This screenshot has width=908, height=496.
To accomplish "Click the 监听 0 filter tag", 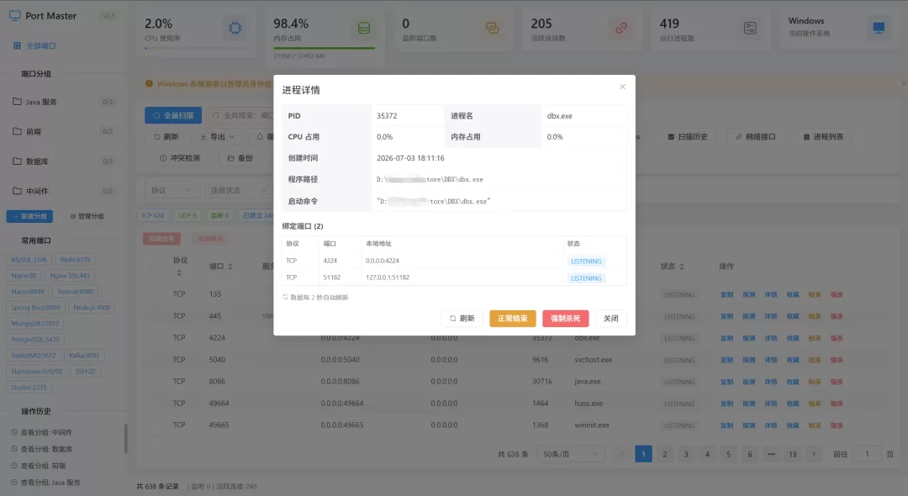I will tap(219, 215).
